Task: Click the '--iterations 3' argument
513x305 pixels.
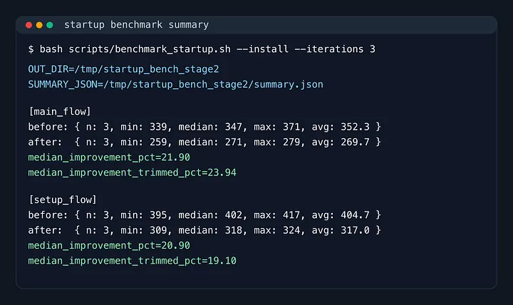Action: [335, 49]
